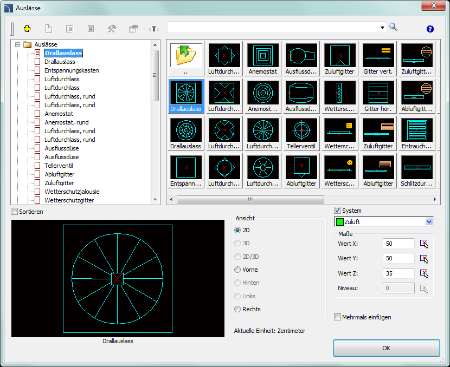The width and height of the screenshot is (450, 367).
Task: Uncheck the System checkbox
Action: 338,211
